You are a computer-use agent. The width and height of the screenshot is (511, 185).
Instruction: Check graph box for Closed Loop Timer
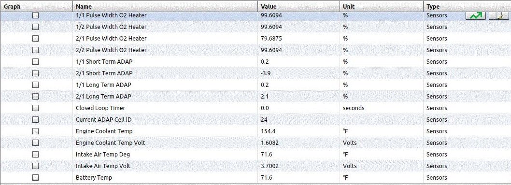pyautogui.click(x=36, y=108)
